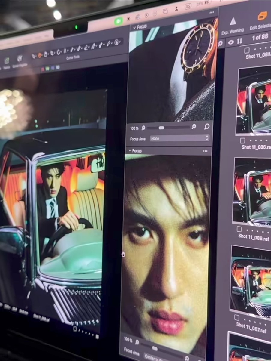Click the orange Edit Selected icon
This screenshot has width=271, height=361.
pyautogui.click(x=262, y=16)
